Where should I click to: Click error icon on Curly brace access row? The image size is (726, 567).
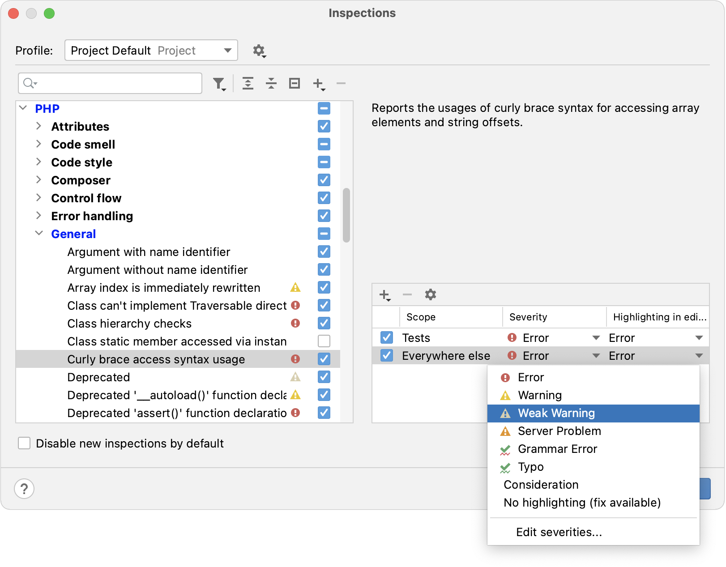point(295,359)
